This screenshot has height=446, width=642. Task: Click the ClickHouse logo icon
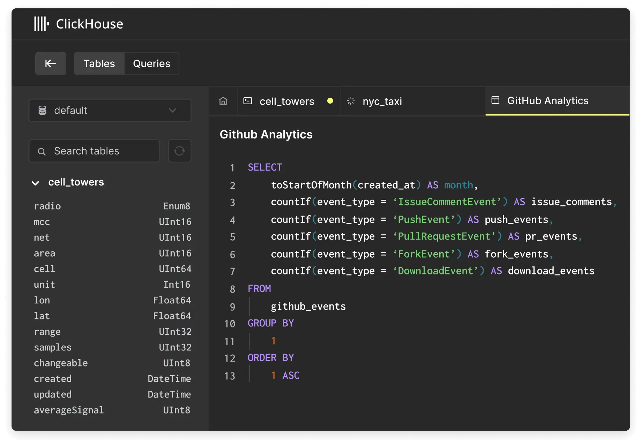(42, 24)
